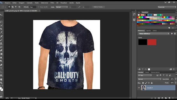The image size is (177, 100).
Task: Switch to the Canais tab
Action: coord(147,72)
